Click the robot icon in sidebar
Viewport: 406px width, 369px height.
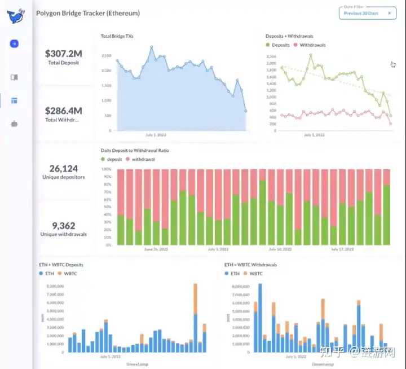tap(14, 124)
